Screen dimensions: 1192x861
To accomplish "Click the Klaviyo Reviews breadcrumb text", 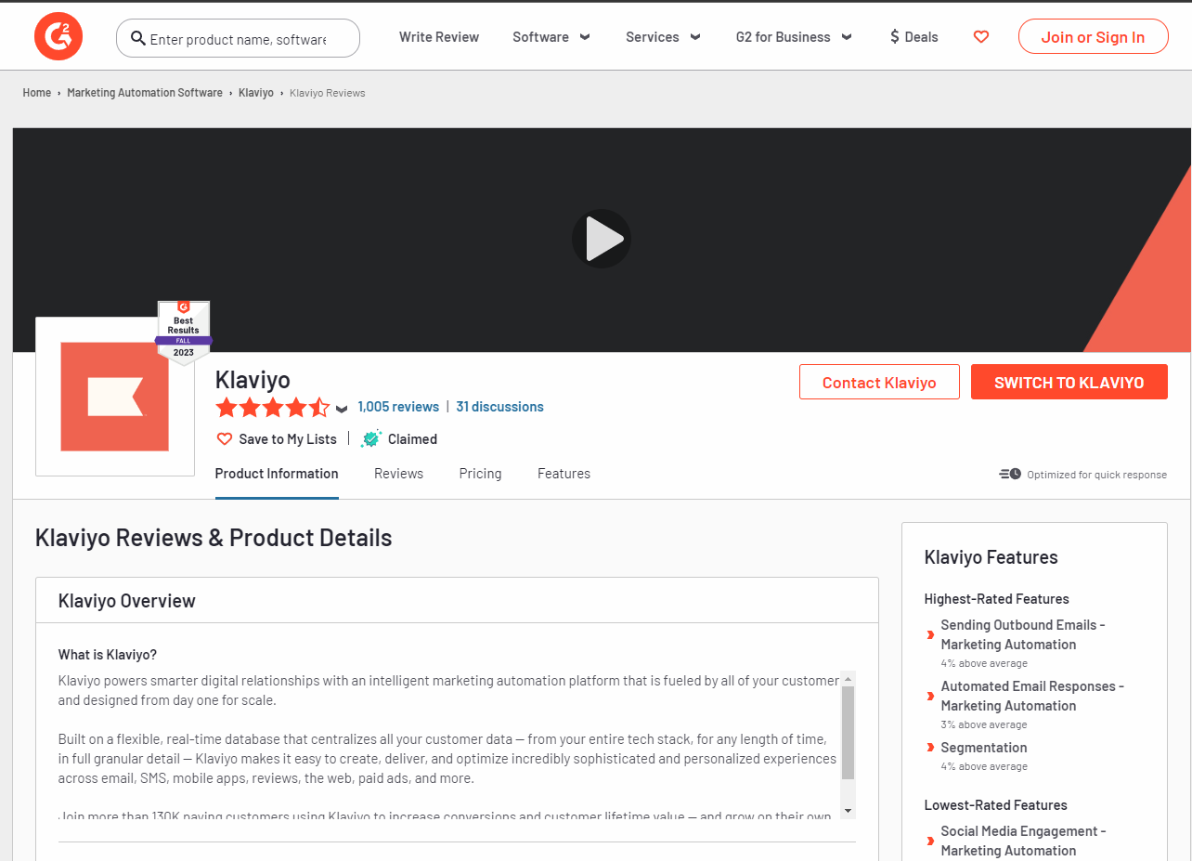I will [x=328, y=93].
